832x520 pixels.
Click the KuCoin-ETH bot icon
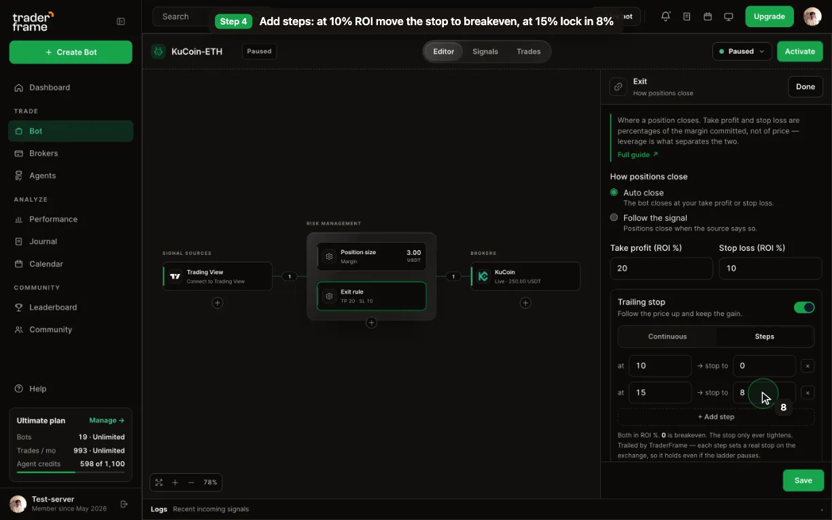click(158, 51)
